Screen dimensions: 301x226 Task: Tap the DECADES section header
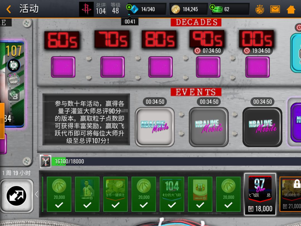pyautogui.click(x=196, y=22)
